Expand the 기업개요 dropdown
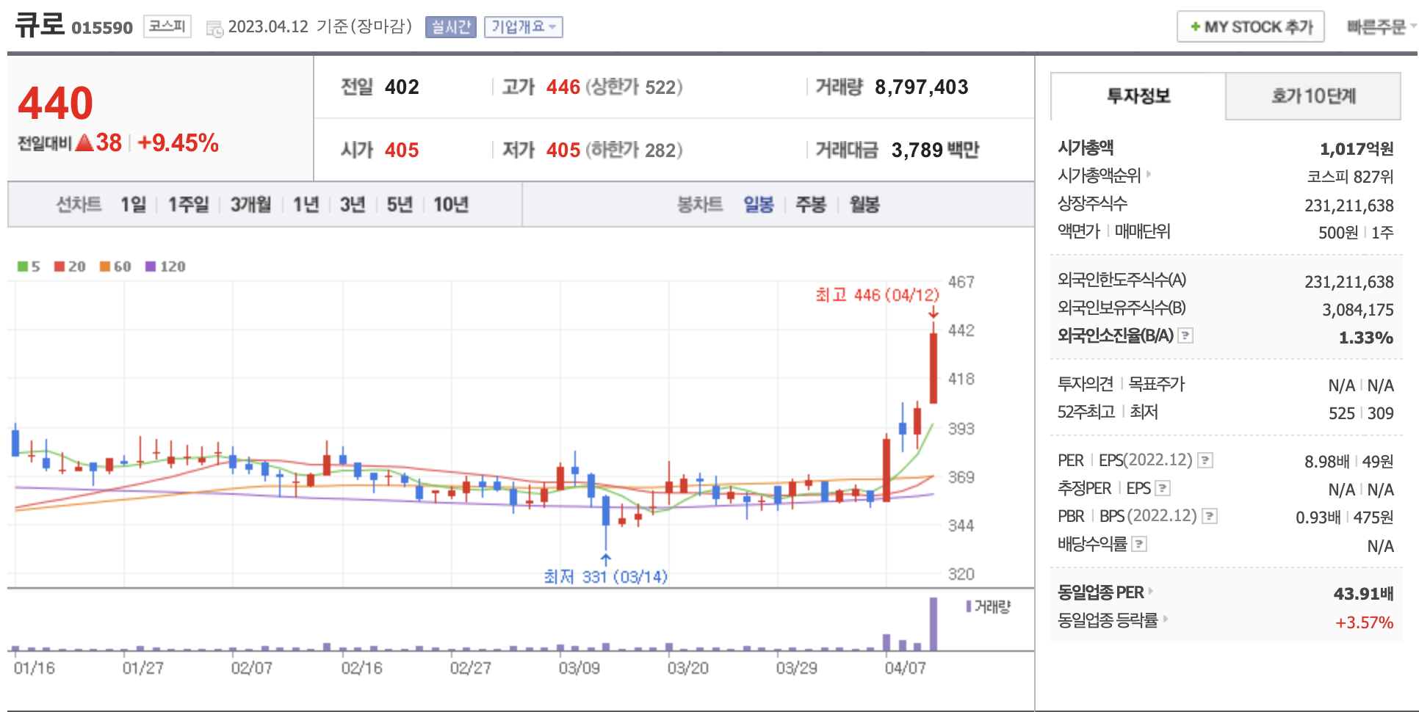The width and height of the screenshot is (1419, 712). (523, 27)
